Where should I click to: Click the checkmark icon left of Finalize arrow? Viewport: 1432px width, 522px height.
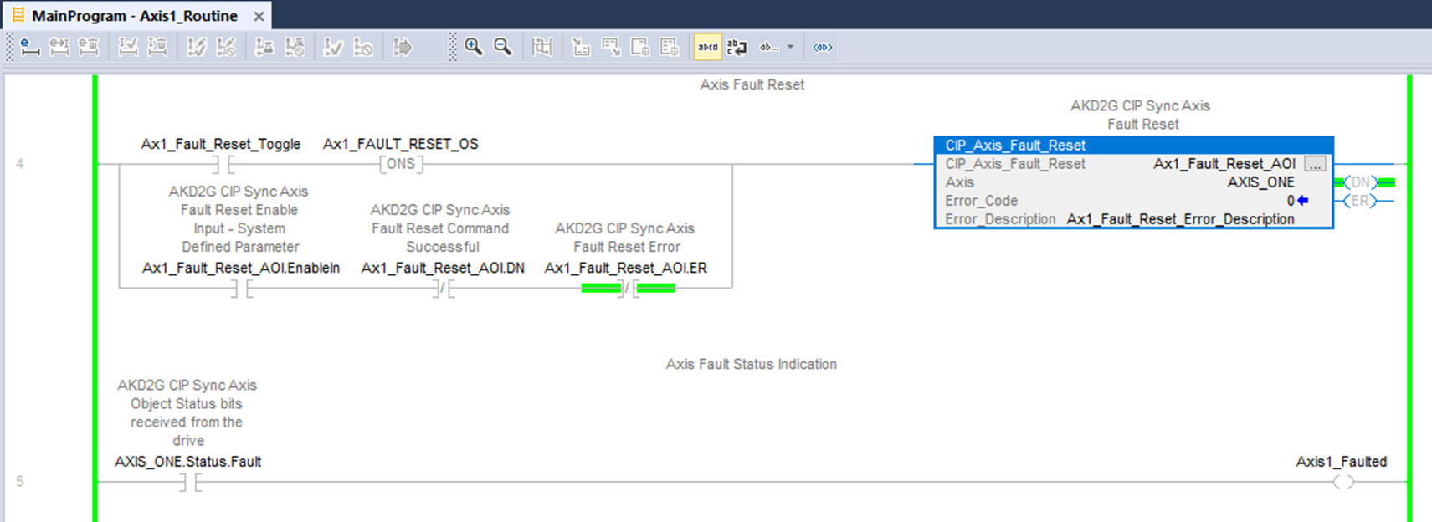coord(333,47)
